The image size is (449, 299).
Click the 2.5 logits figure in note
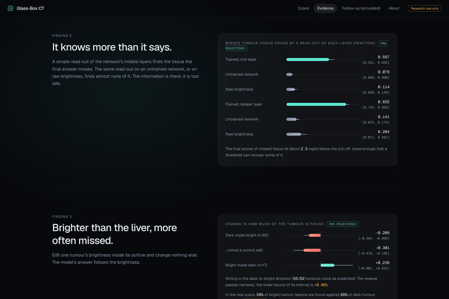coord(304,149)
